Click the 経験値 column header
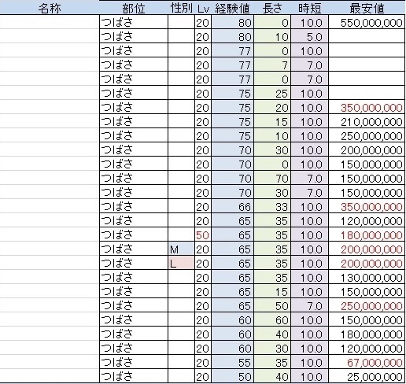 232,9
